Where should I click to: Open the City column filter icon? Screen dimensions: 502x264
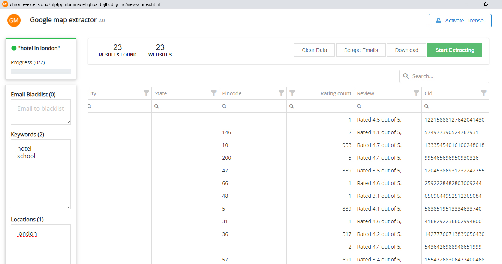(146, 93)
